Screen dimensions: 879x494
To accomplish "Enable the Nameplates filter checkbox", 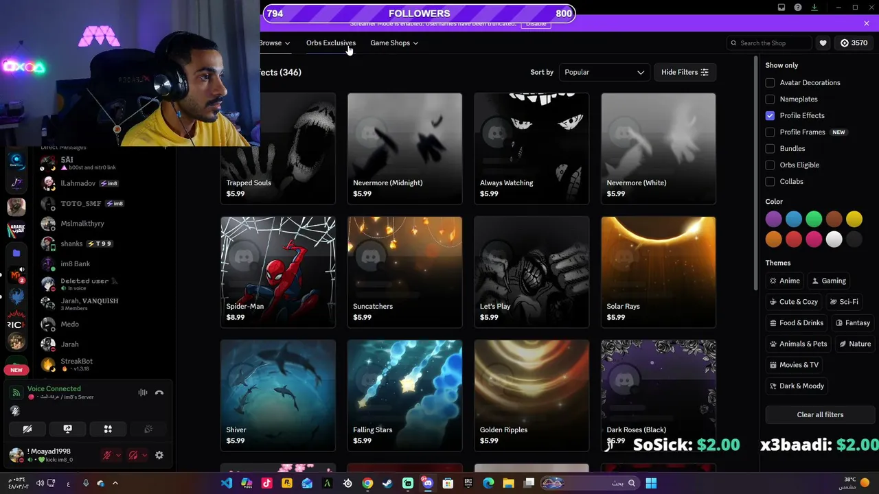I will [x=770, y=99].
